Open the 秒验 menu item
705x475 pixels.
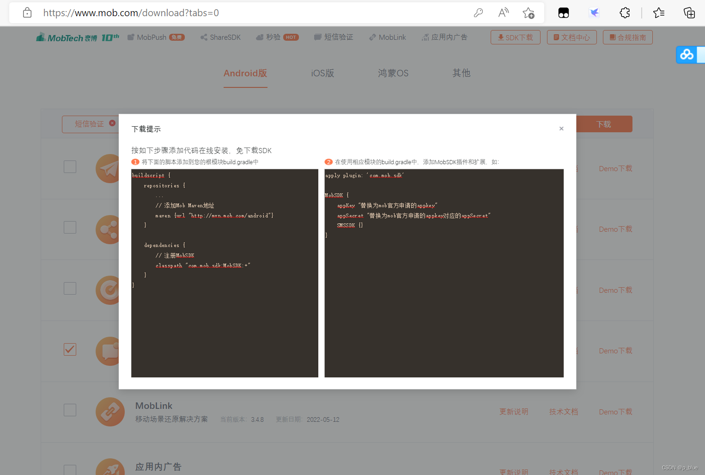pos(277,37)
